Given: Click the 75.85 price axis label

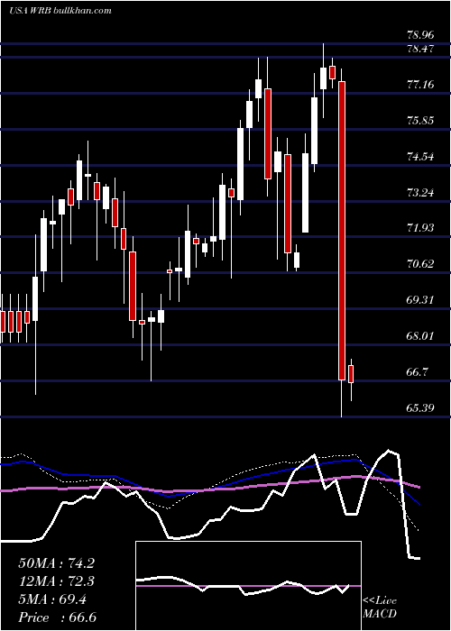Looking at the screenshot, I should (421, 120).
